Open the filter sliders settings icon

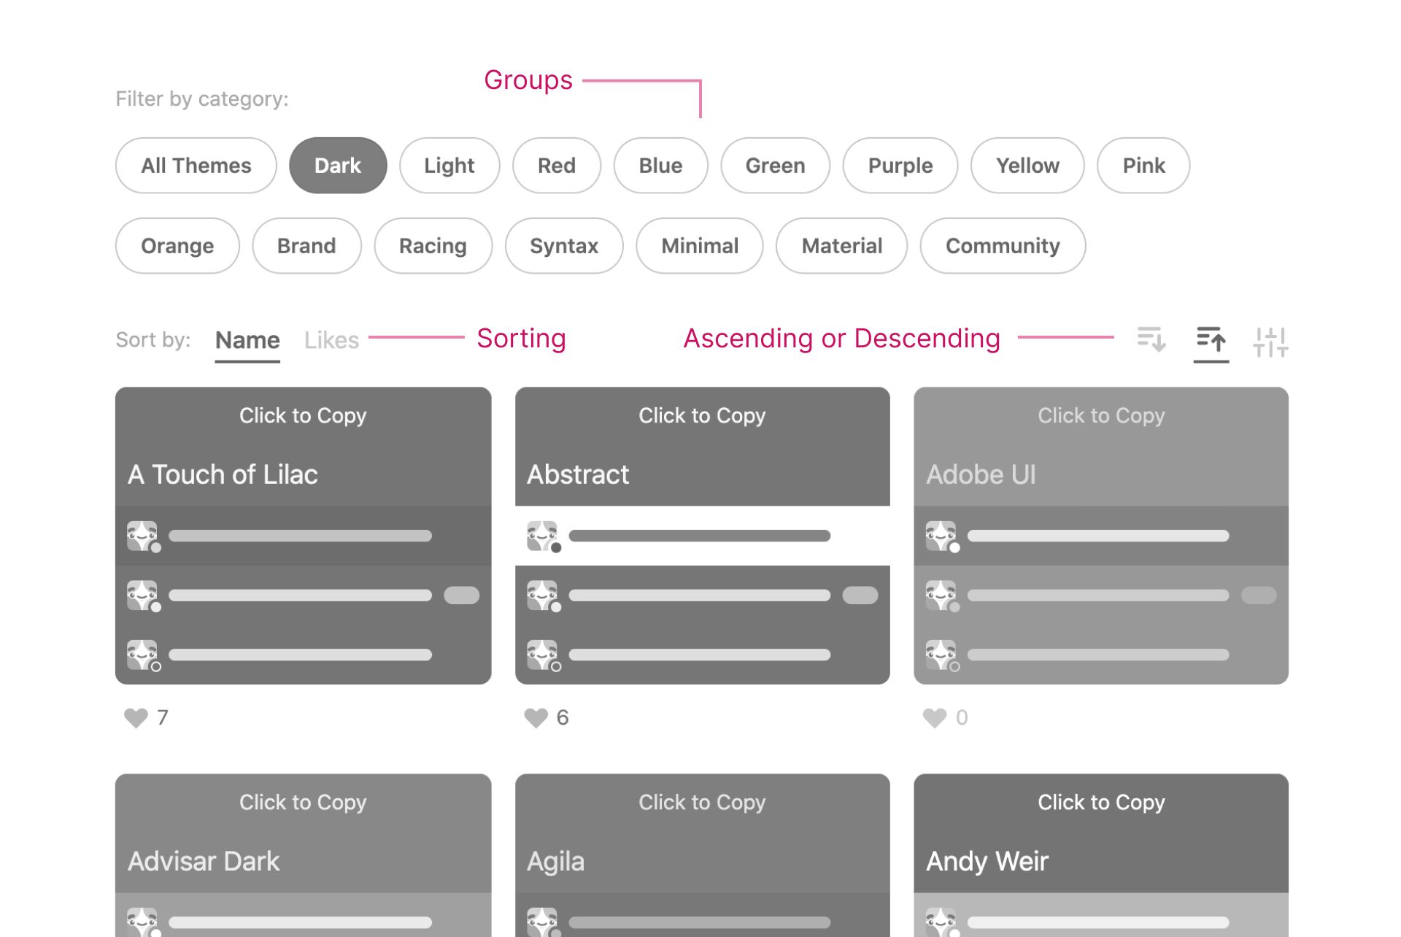tap(1270, 342)
